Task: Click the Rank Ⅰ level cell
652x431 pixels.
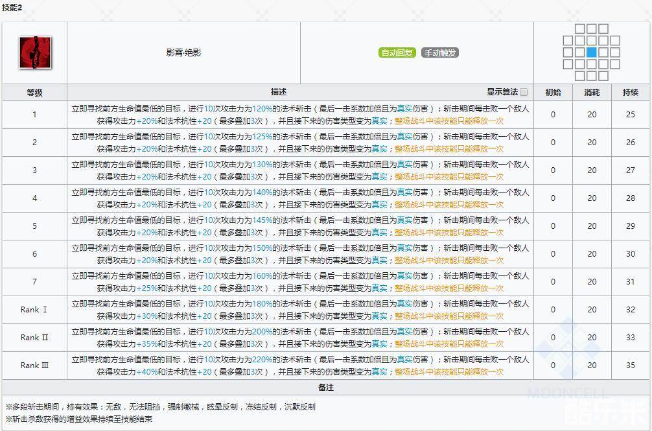Action: (34, 310)
